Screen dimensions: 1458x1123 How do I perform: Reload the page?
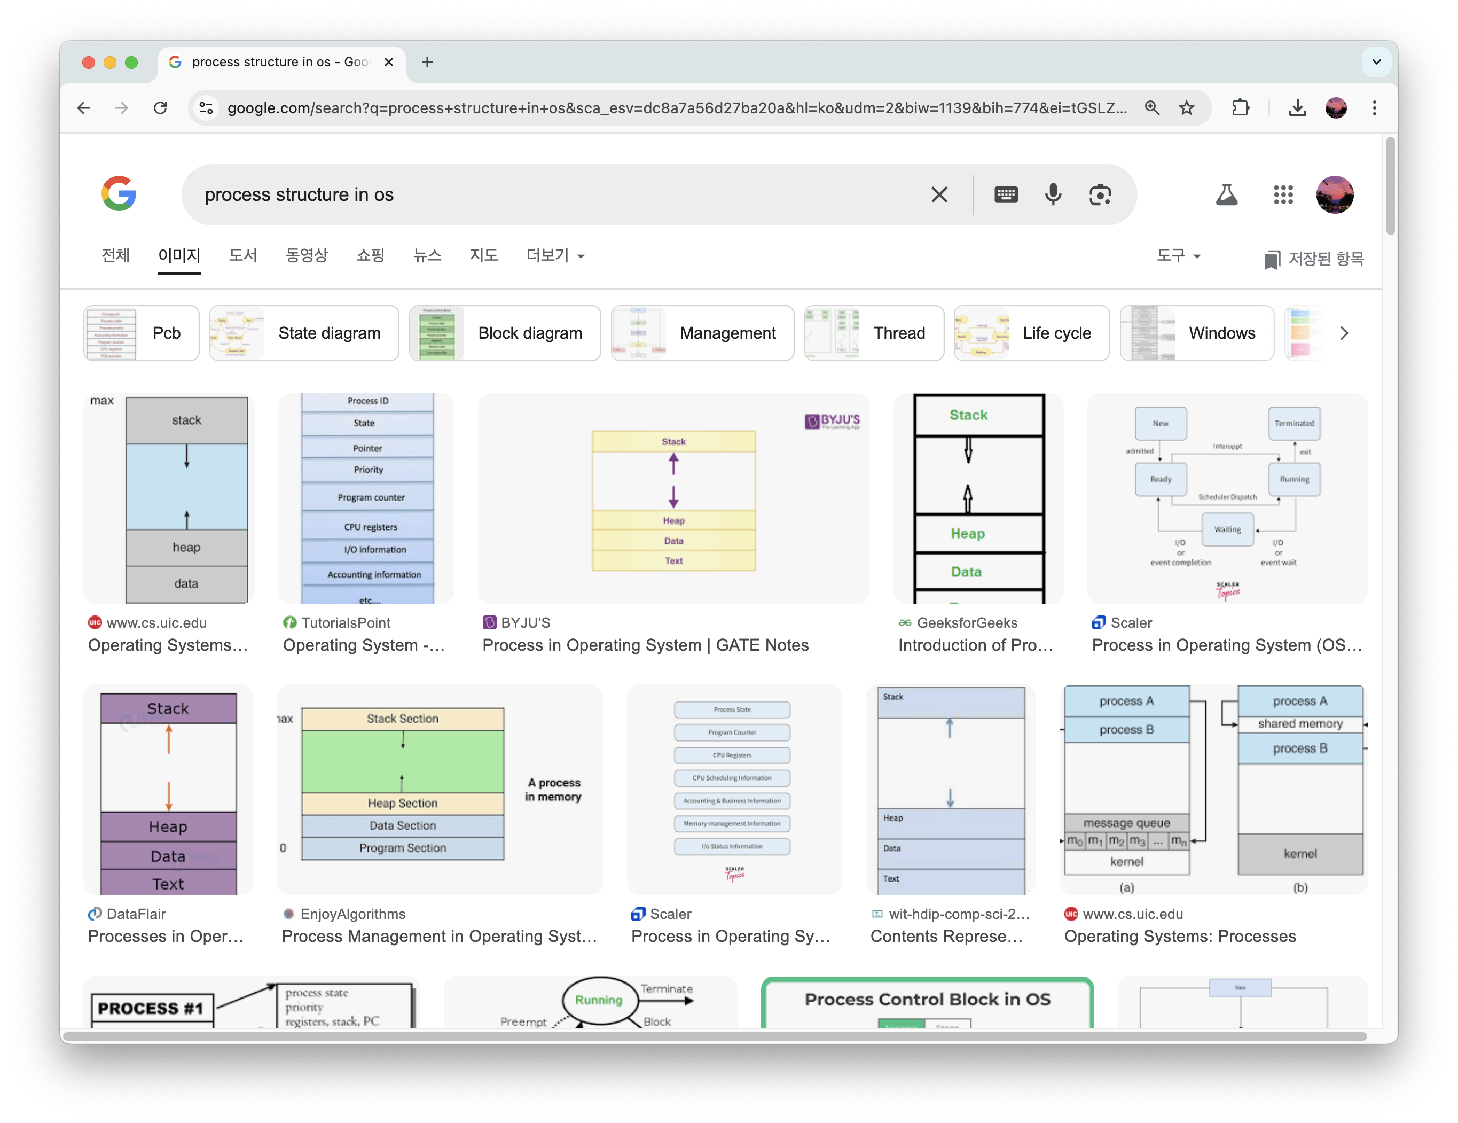coord(160,107)
